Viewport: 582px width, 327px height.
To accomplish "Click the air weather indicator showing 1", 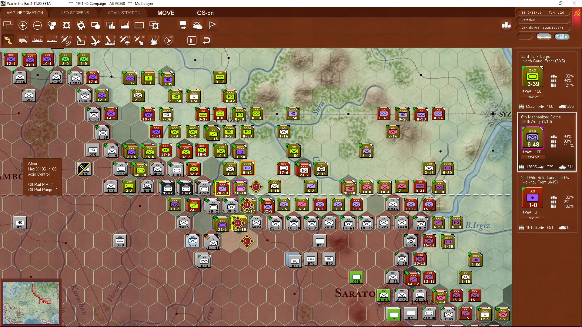I will pos(562,37).
